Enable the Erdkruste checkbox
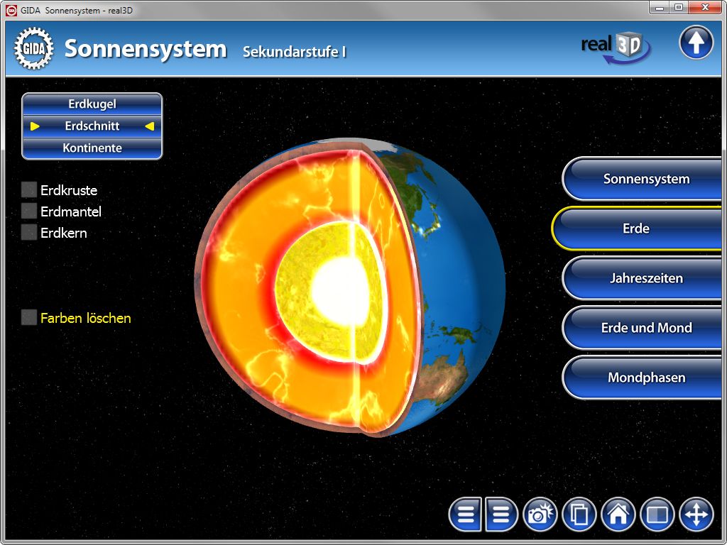The height and width of the screenshot is (545, 727). [29, 190]
